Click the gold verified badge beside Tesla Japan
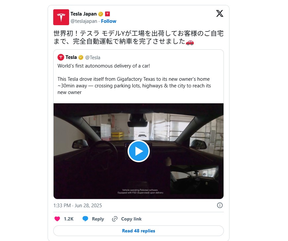This screenshot has width=288, height=241. [101, 14]
